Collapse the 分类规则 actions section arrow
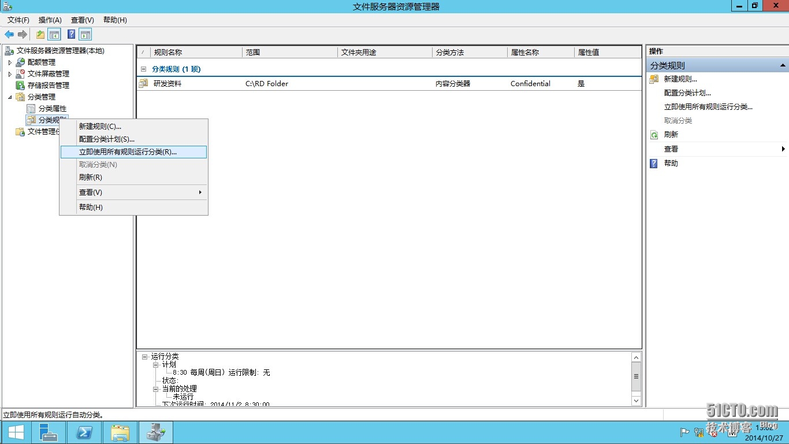Screen dimensions: 789x444 (x=783, y=65)
